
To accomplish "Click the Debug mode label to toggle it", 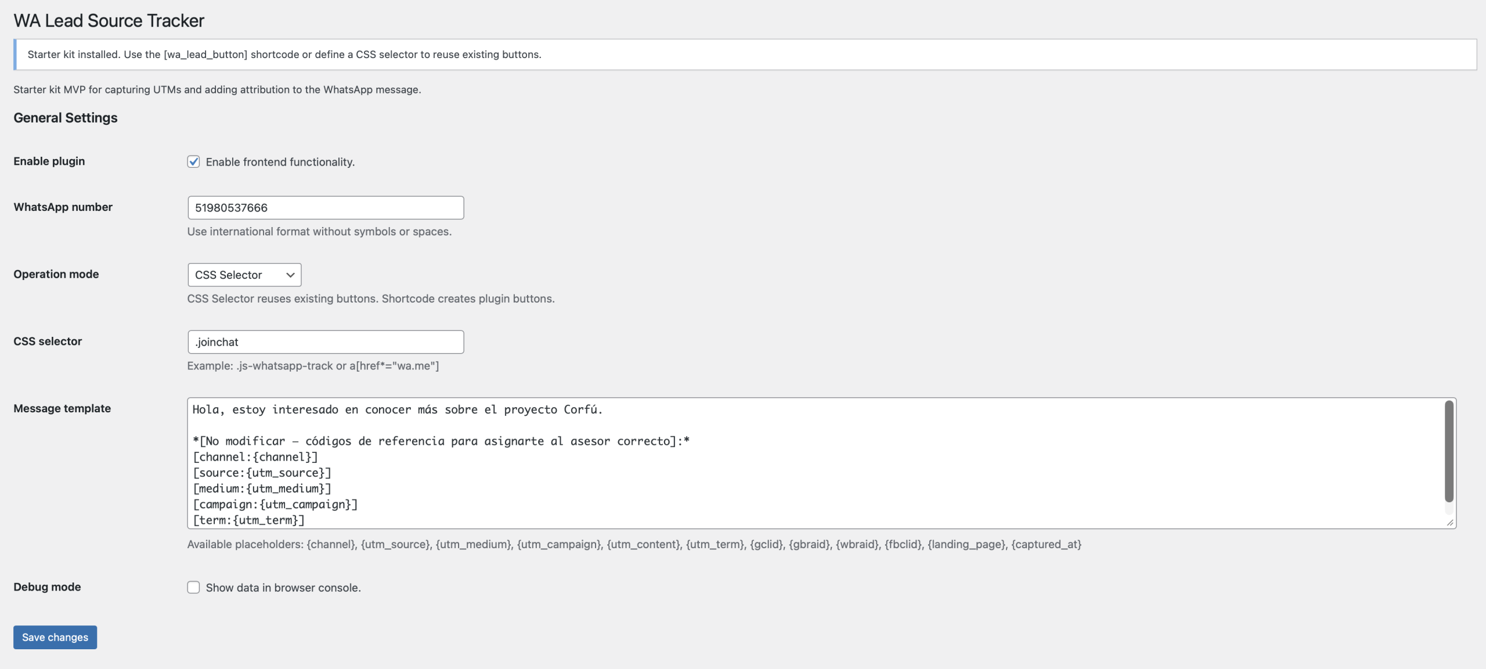I will pyautogui.click(x=47, y=587).
